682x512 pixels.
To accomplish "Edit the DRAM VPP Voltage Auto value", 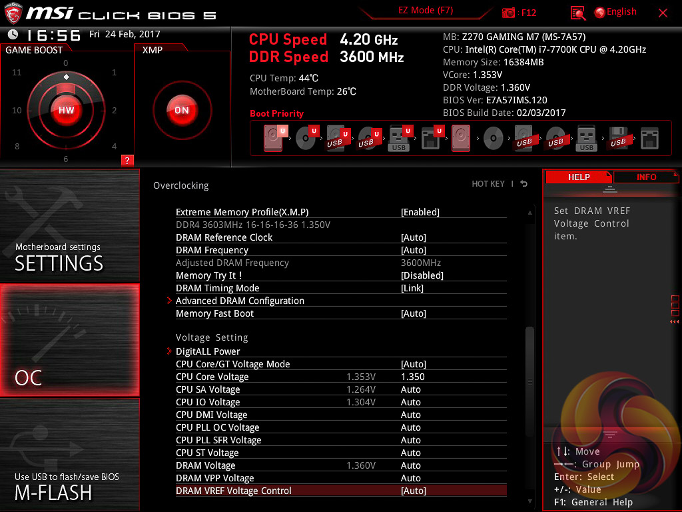I will tap(410, 478).
